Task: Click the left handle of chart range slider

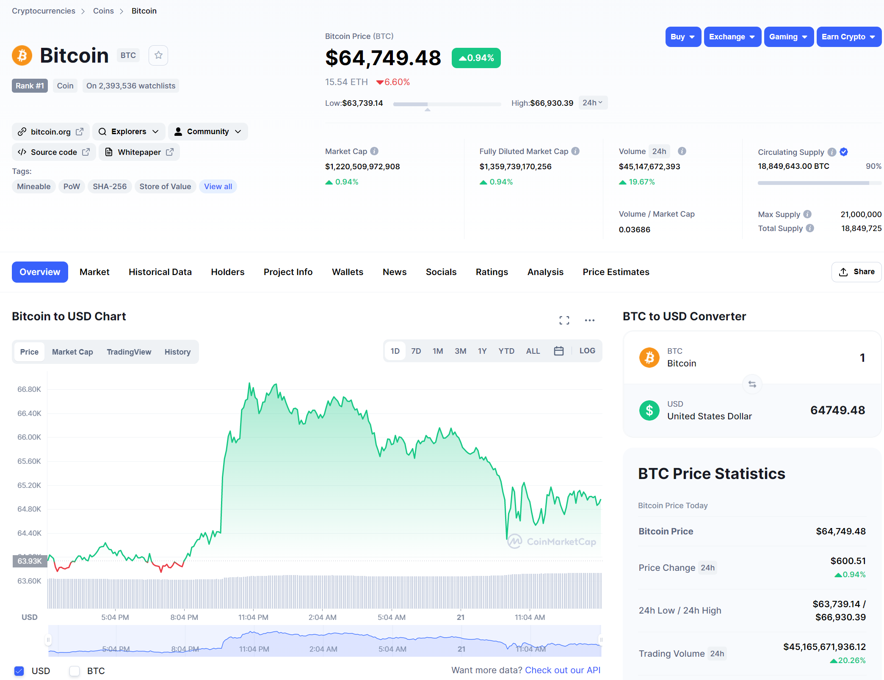Action: [x=48, y=639]
